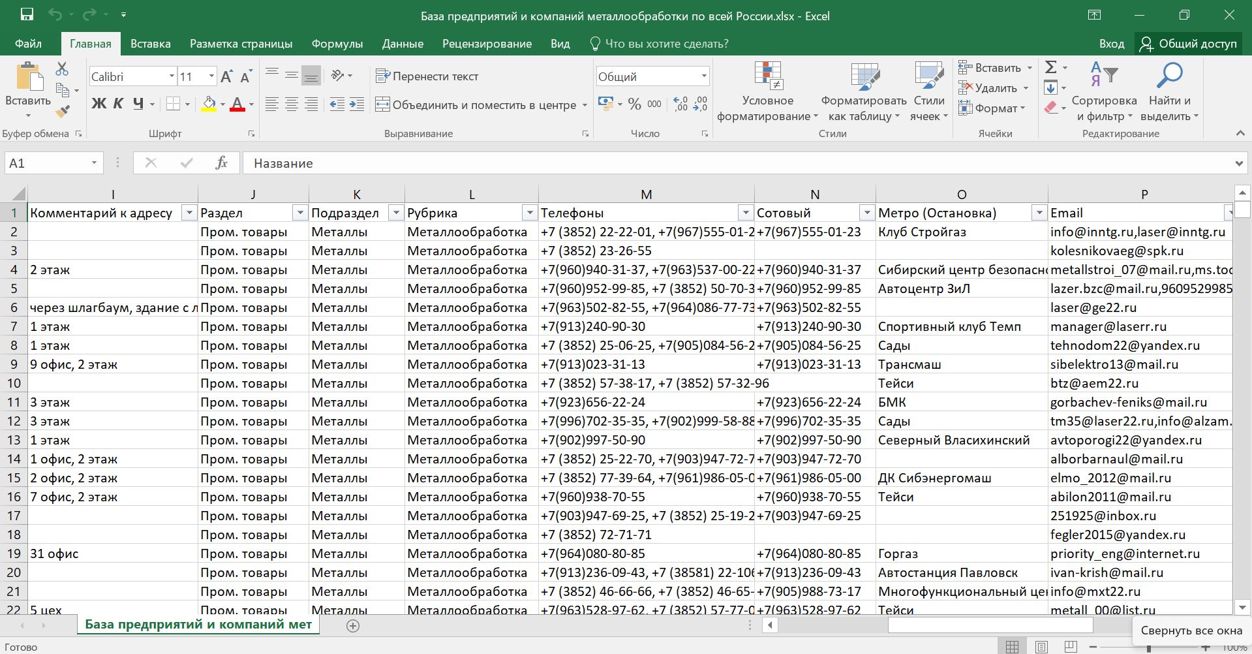Click the Вход sign-in link

(x=1111, y=44)
